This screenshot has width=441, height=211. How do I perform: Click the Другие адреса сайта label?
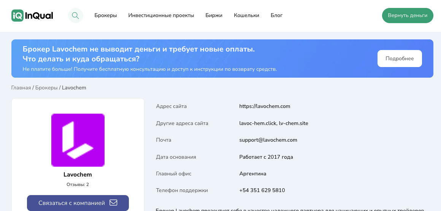[182, 123]
